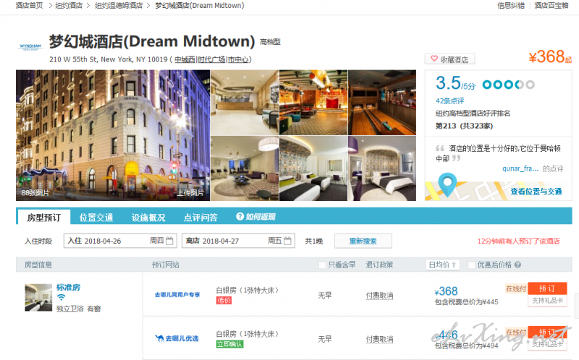Open 纽约温德姆酒店 breadcrumb link

pyautogui.click(x=119, y=6)
